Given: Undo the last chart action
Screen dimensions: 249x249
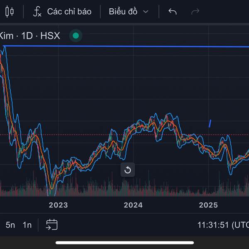Looking at the screenshot, I should (x=173, y=12).
